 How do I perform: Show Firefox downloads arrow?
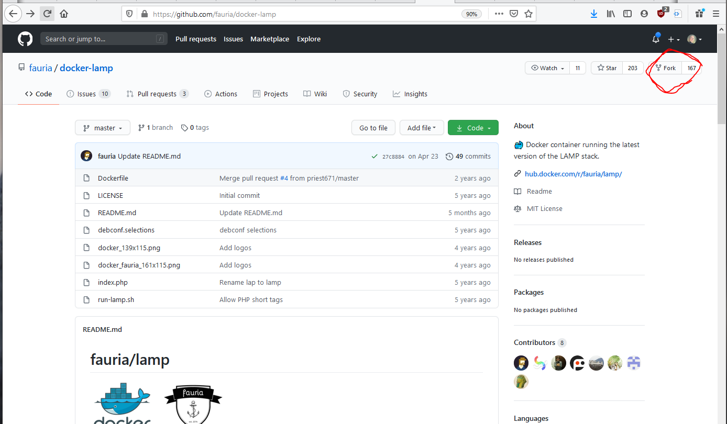594,14
